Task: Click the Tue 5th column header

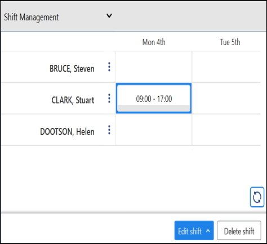Action: pos(230,42)
